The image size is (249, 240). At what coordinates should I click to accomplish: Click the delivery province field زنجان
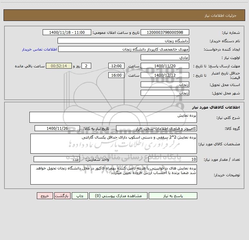165,84
